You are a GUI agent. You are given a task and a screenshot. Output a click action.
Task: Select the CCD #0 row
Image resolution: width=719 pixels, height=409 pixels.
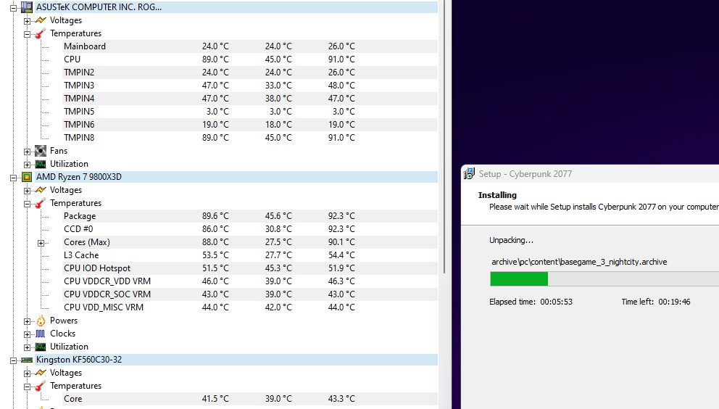coord(250,229)
